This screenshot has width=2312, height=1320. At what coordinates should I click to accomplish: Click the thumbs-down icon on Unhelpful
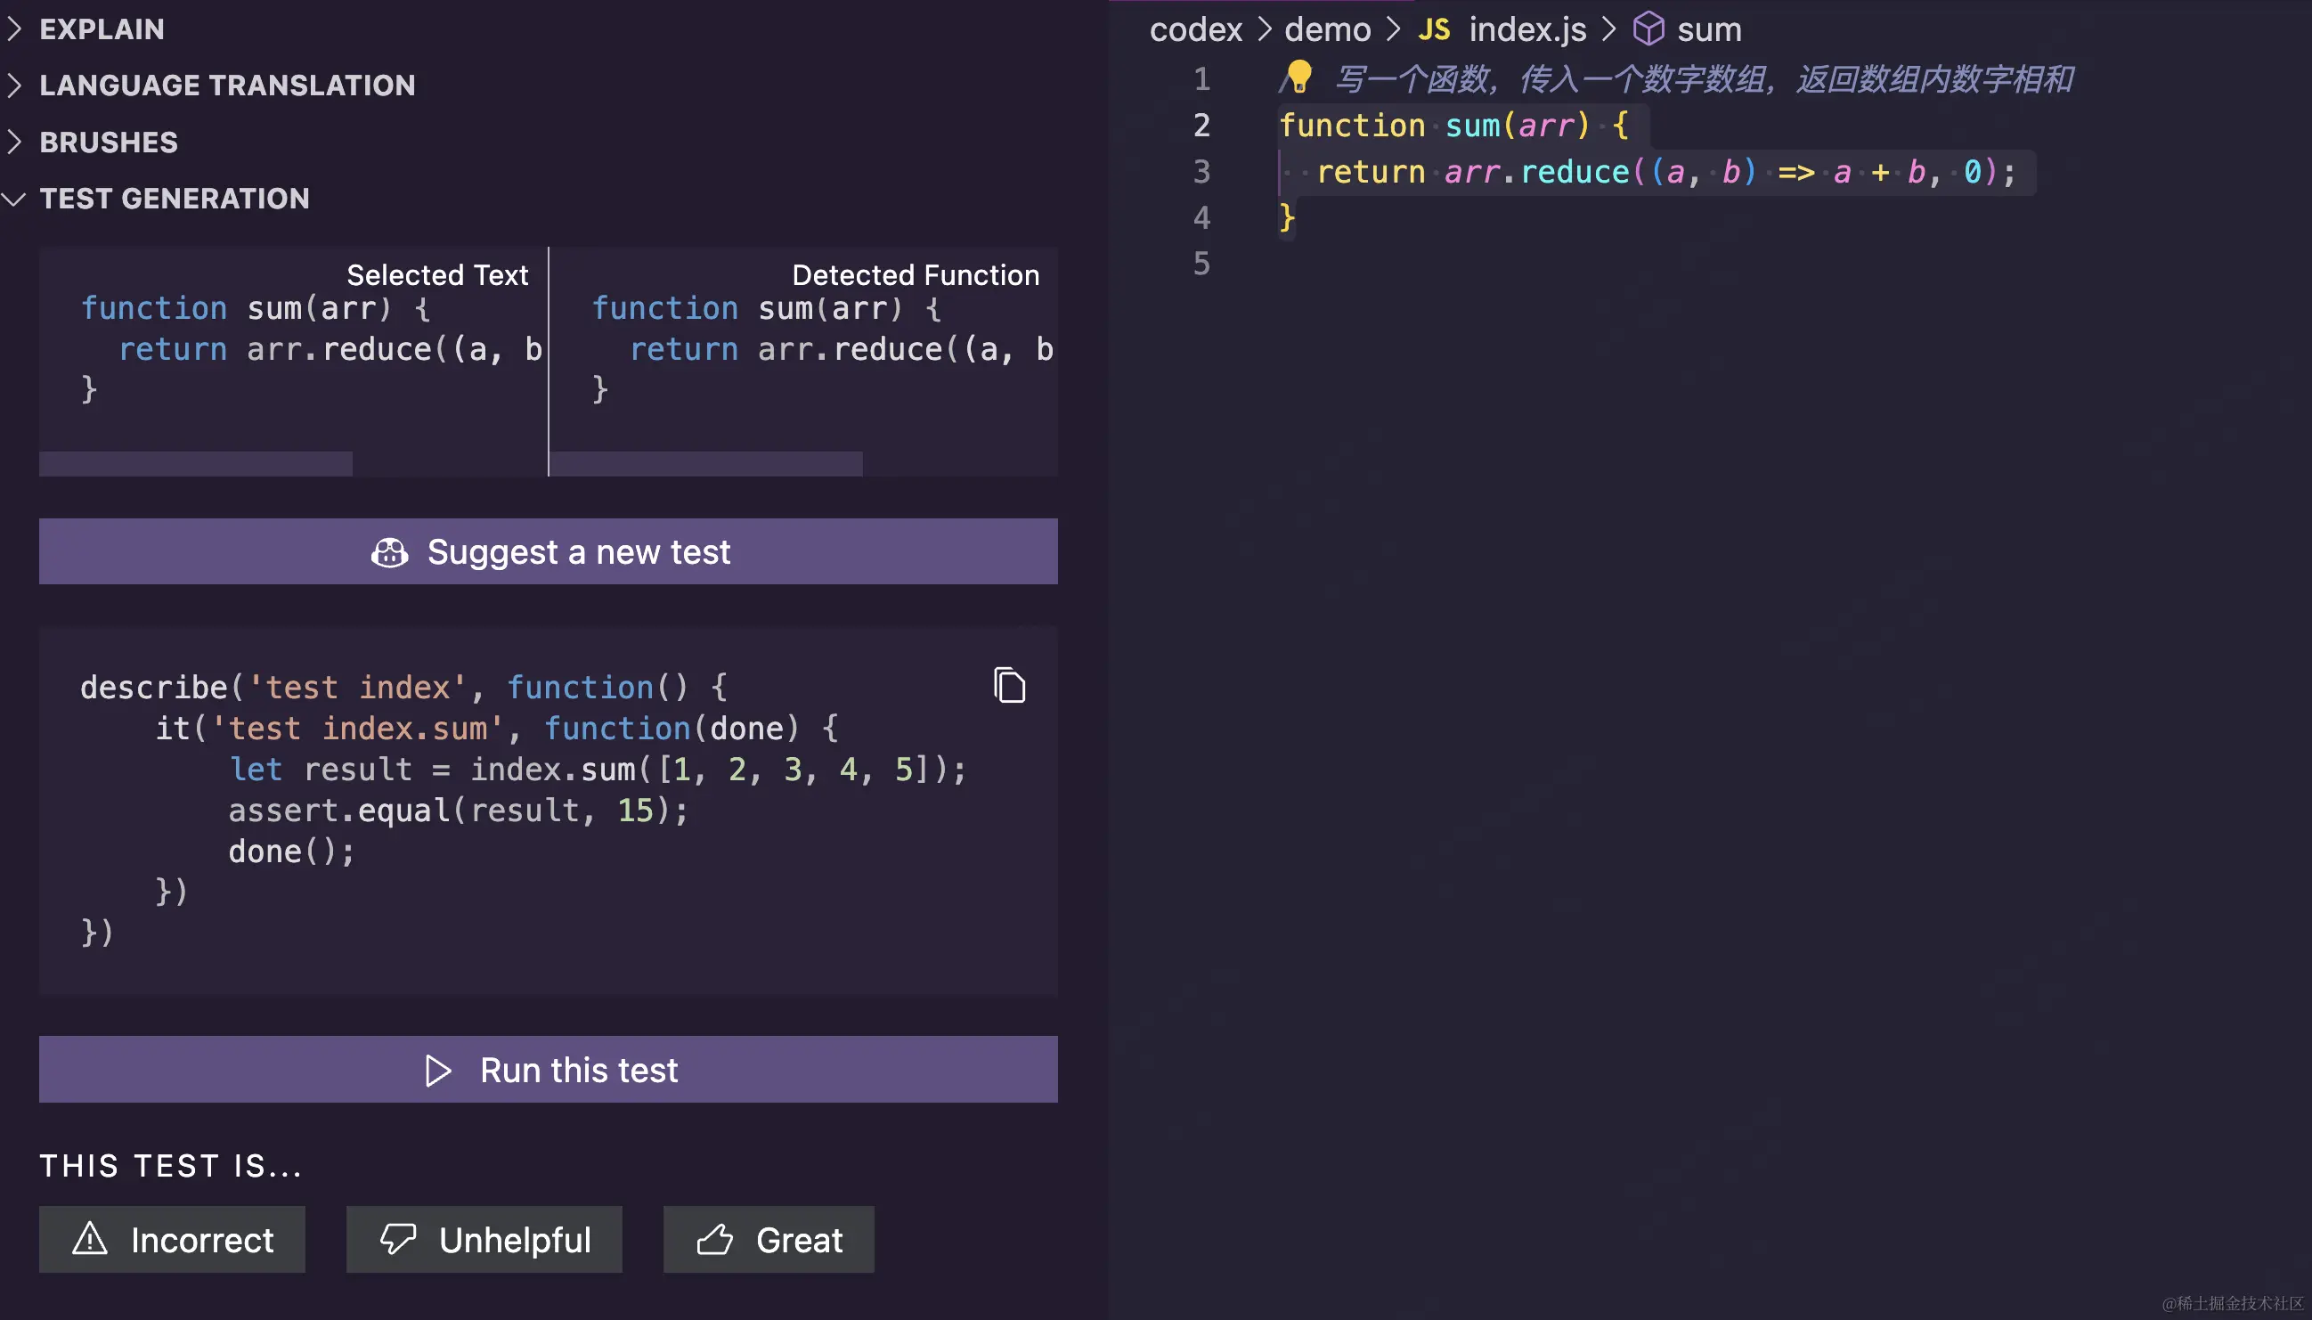(398, 1239)
